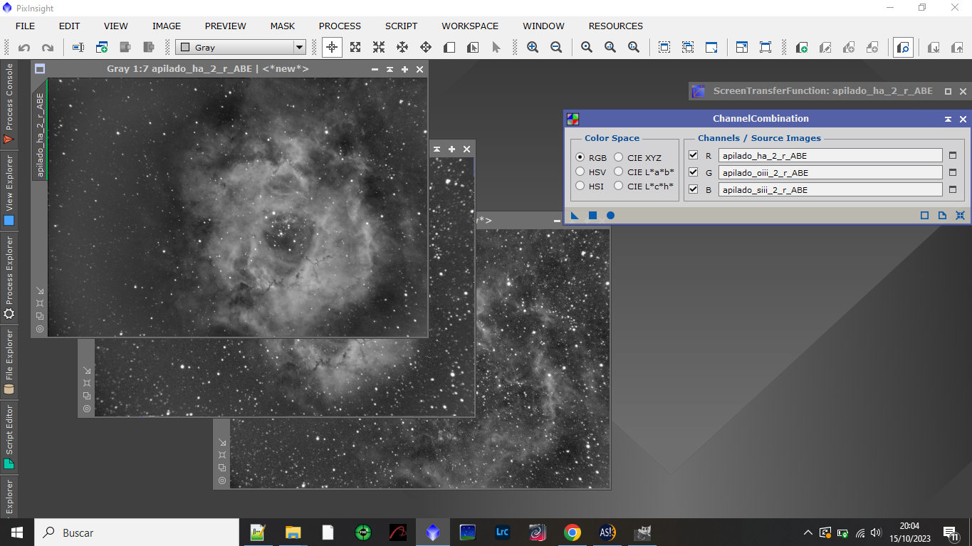Click Apply Global circle in ChannelCombination

click(x=610, y=216)
